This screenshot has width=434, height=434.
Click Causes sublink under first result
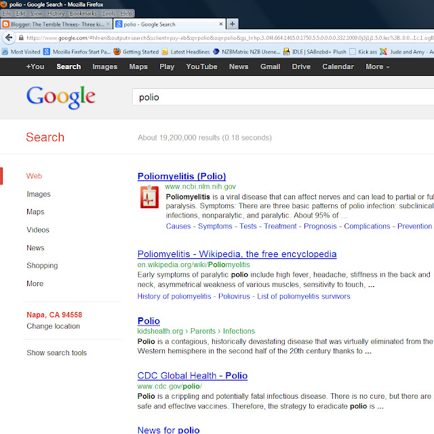tap(178, 226)
